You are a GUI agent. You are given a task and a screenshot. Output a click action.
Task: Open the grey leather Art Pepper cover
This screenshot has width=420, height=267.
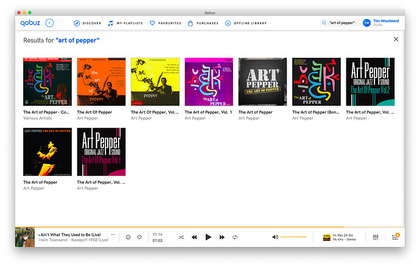click(x=262, y=81)
